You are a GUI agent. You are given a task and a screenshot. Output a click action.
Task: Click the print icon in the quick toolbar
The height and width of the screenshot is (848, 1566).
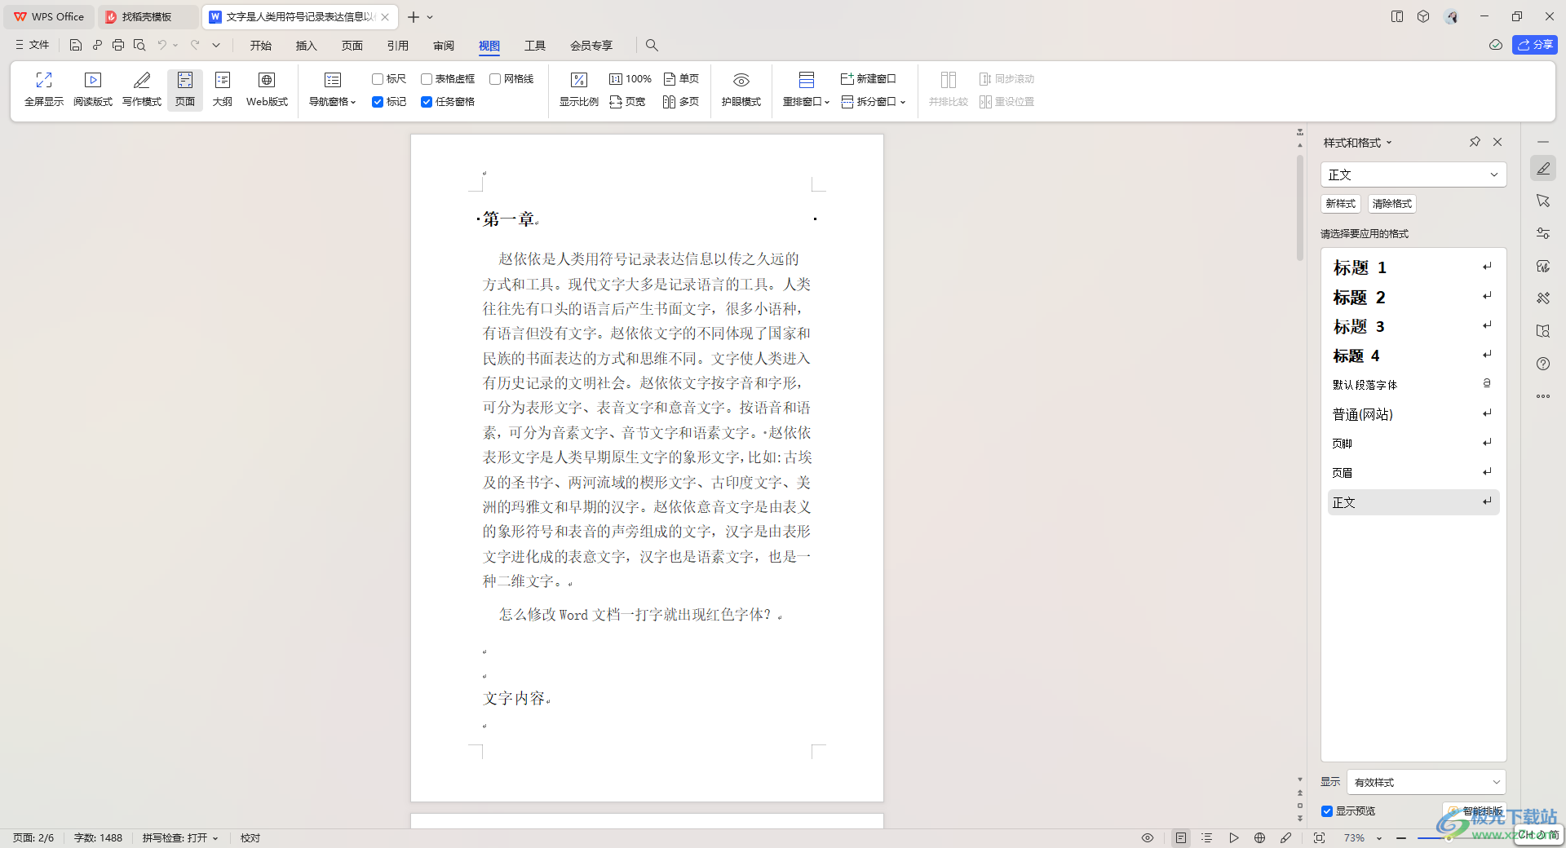click(118, 45)
